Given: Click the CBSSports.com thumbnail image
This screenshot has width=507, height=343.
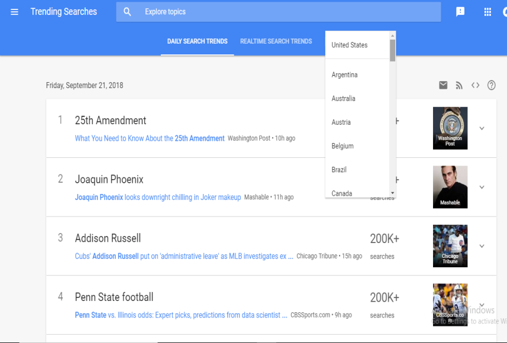Looking at the screenshot, I should pyautogui.click(x=450, y=305).
